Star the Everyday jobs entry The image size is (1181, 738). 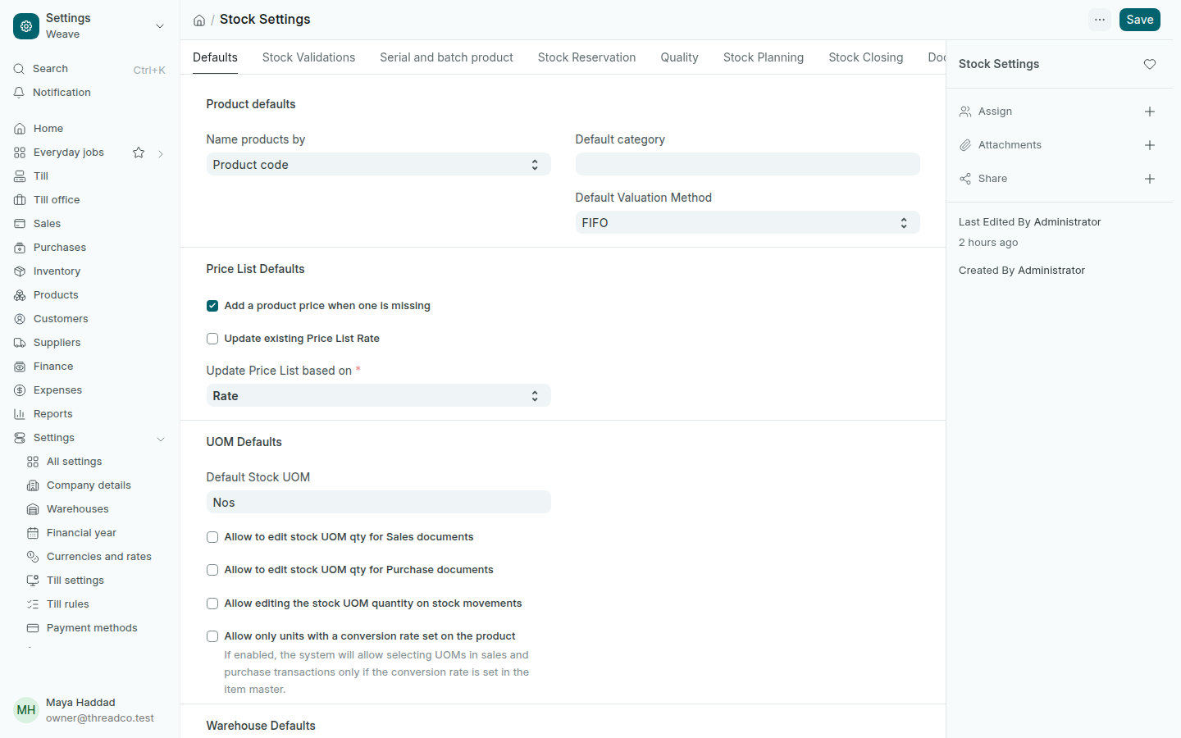pos(139,153)
